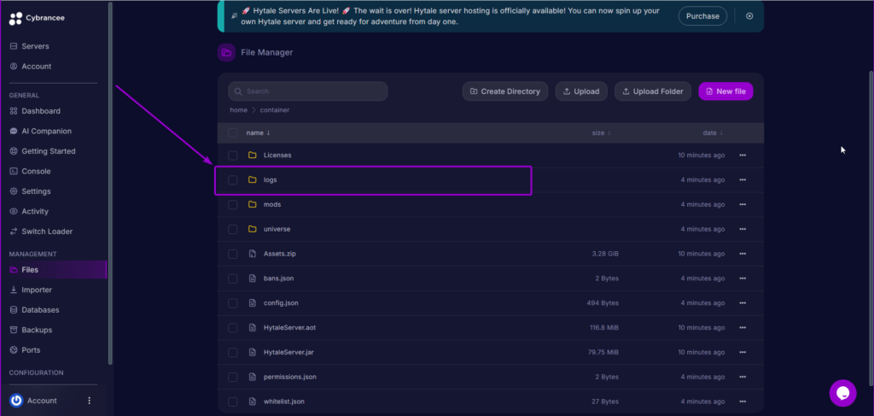This screenshot has width=874, height=416.
Task: Click the mods folder icon
Action: [252, 205]
